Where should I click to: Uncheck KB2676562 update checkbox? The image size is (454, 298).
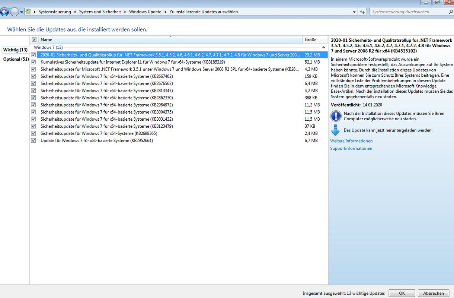[x=33, y=83]
